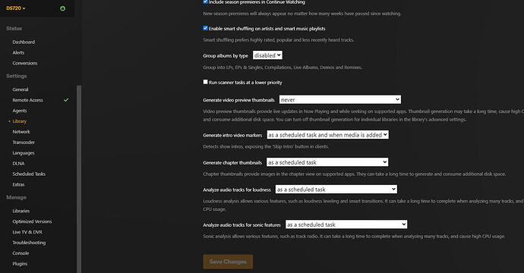Open Optimized Versions under Manage
The height and width of the screenshot is (273, 524).
[32, 221]
